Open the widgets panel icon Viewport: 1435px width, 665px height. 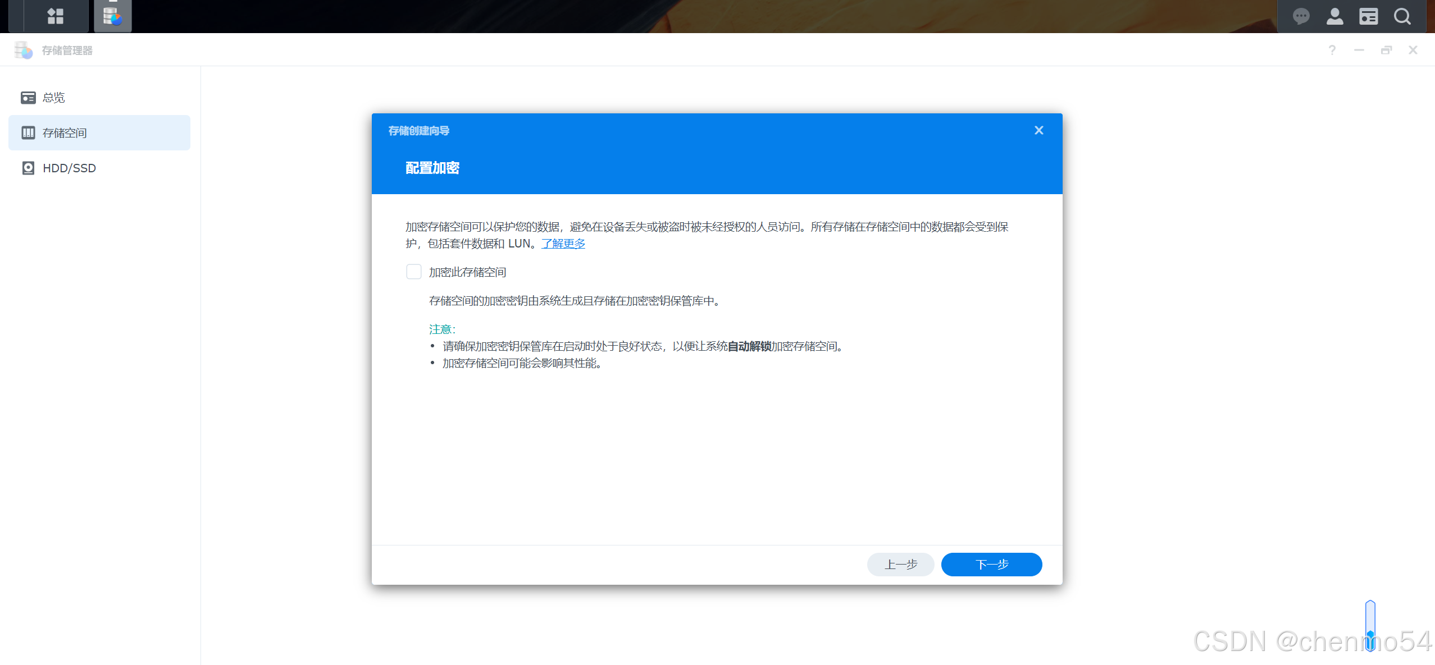(x=1368, y=16)
